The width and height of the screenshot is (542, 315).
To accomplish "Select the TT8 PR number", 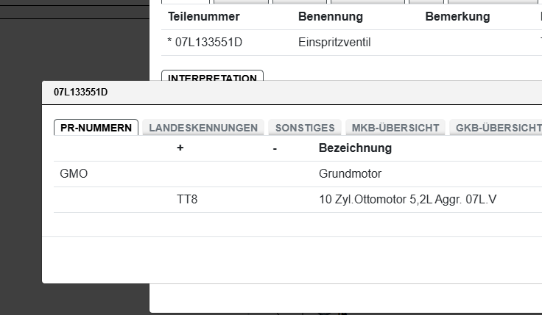I will 187,199.
